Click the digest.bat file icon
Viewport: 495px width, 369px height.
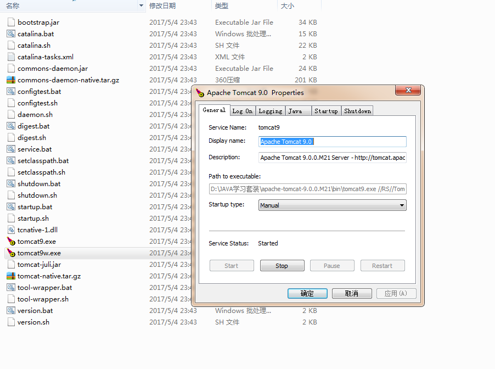(11, 126)
